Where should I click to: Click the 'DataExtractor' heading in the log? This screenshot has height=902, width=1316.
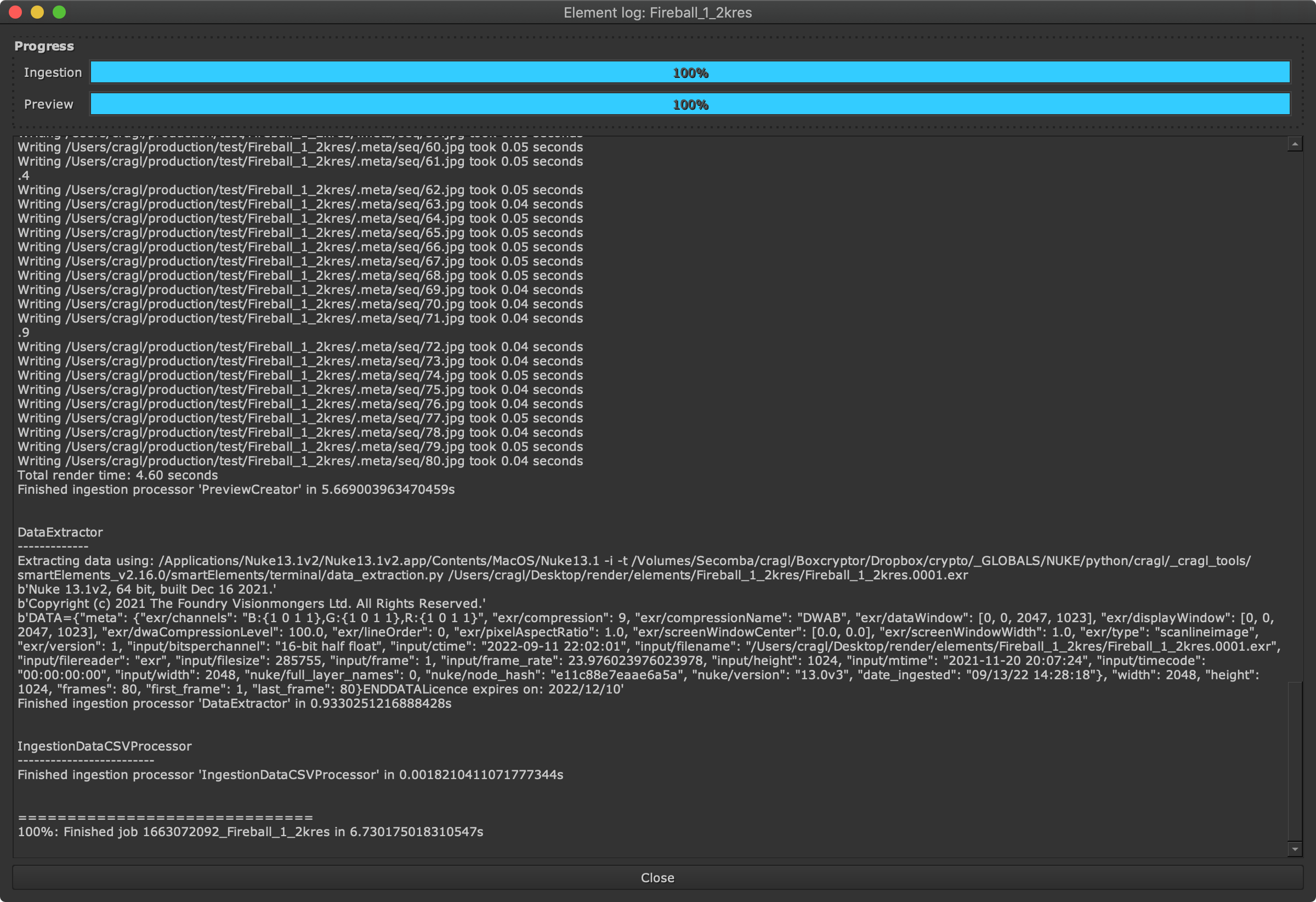[60, 532]
